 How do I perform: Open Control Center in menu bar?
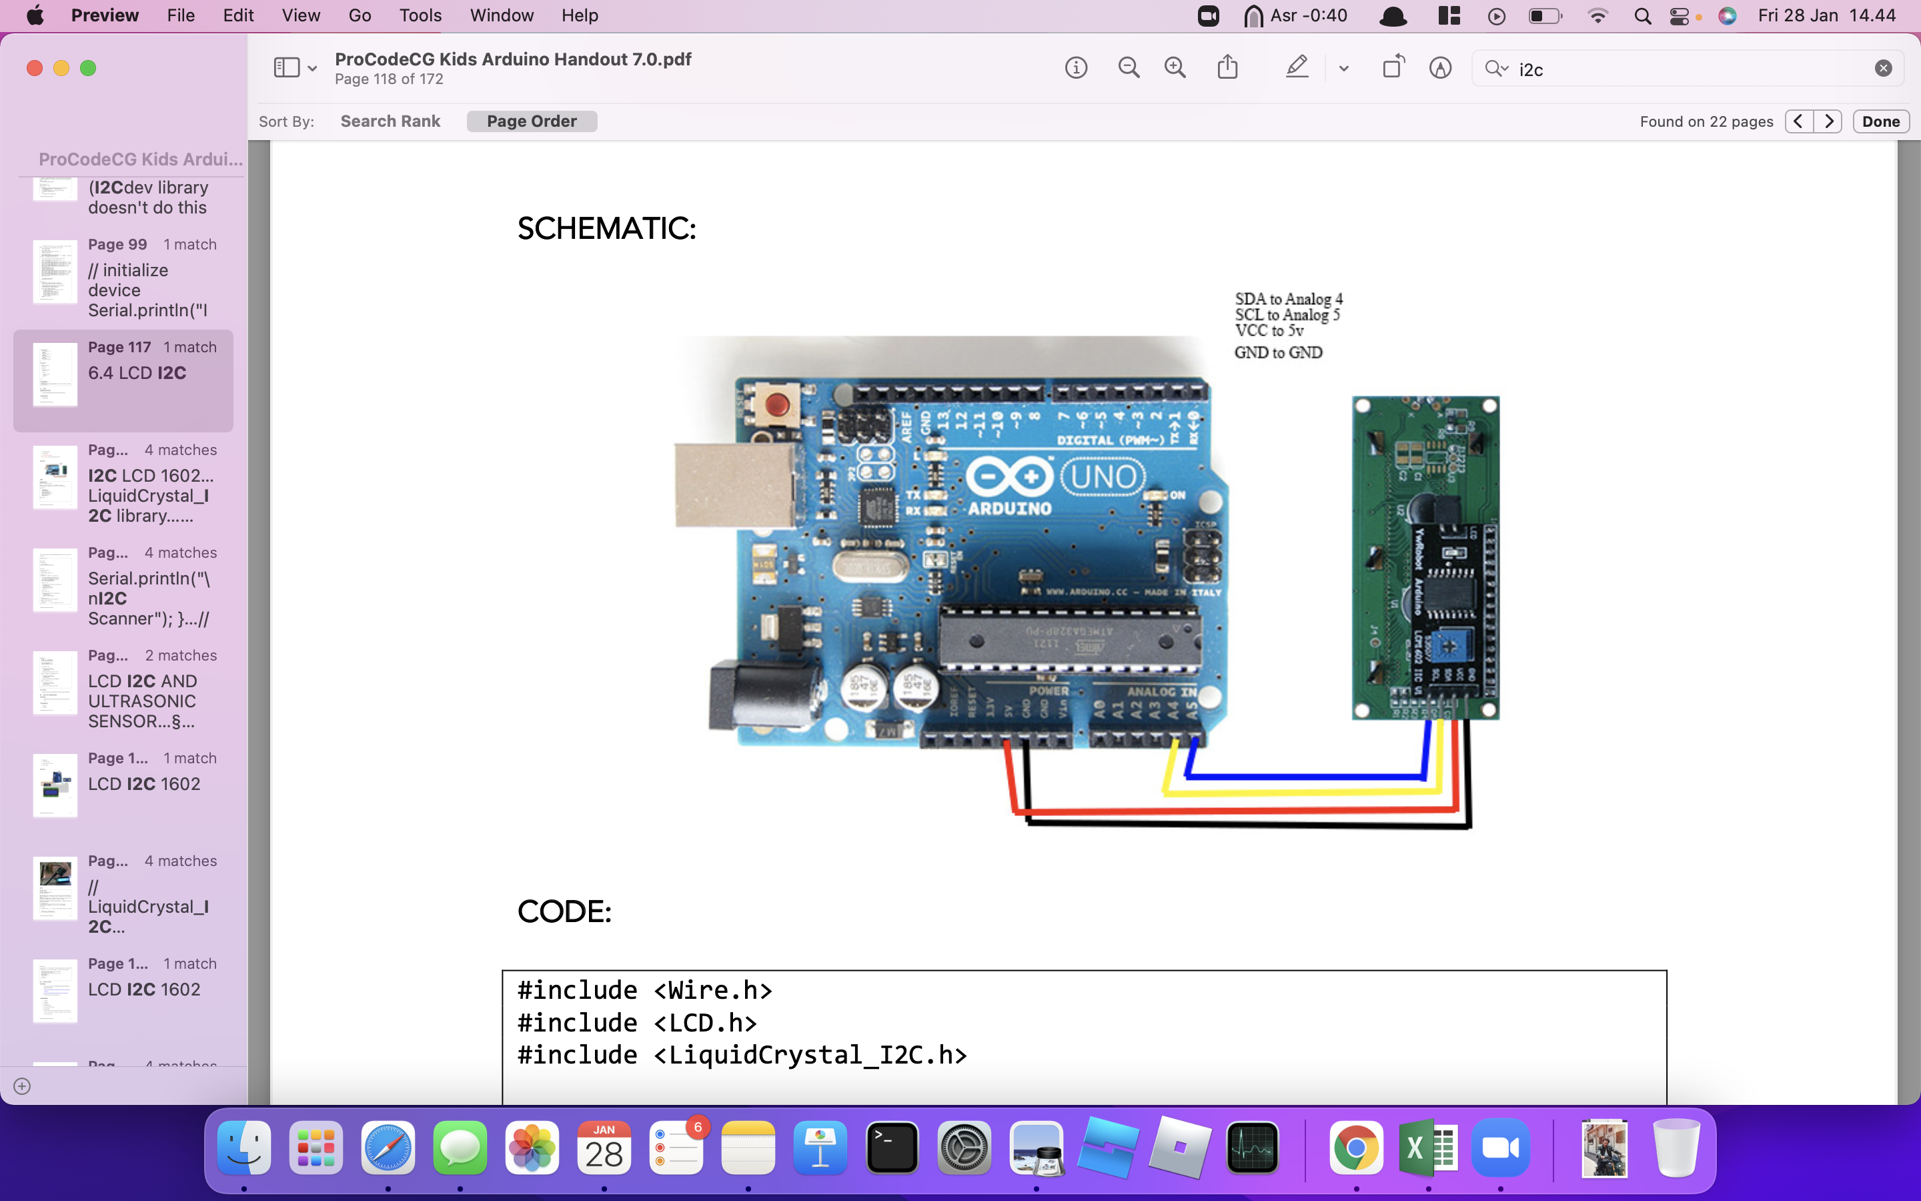pos(1680,16)
